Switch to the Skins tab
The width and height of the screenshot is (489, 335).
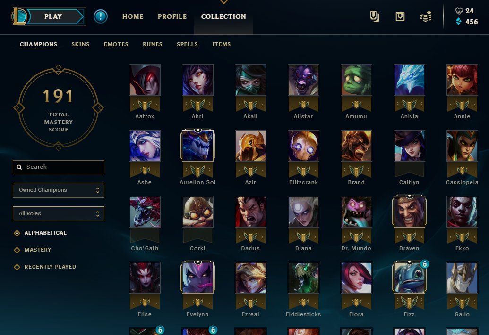point(80,44)
